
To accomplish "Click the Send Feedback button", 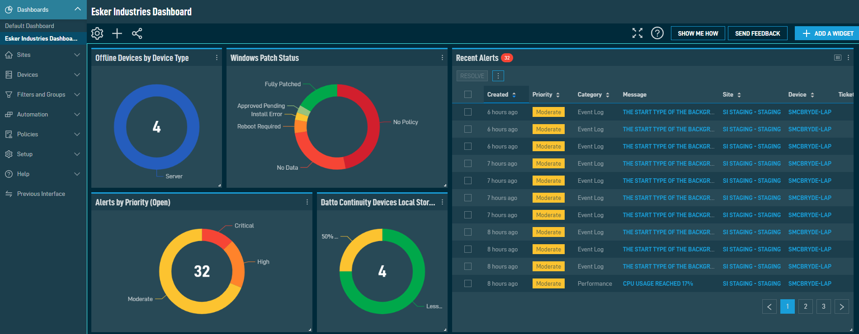I will [758, 33].
